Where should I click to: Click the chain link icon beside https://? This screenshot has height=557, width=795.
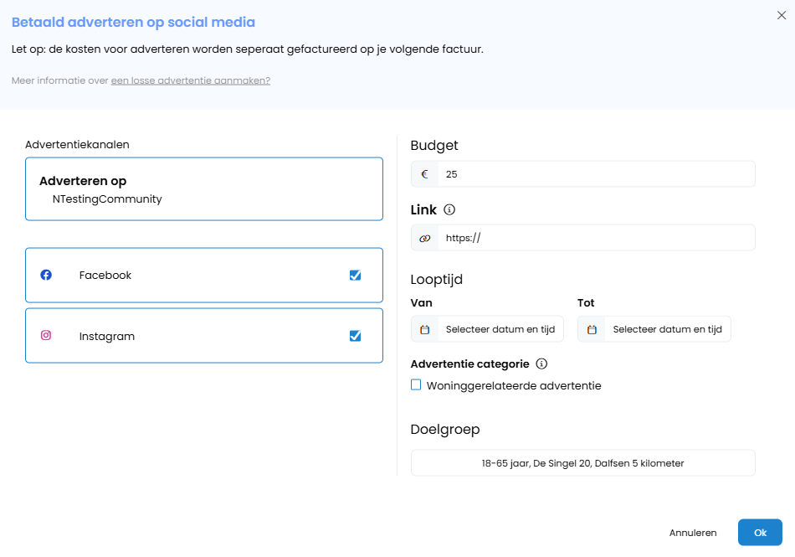[424, 238]
